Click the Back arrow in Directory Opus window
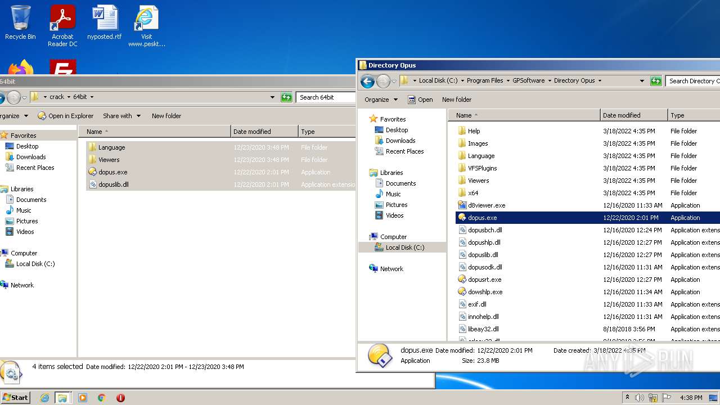Viewport: 720px width, 405px height. (x=367, y=81)
